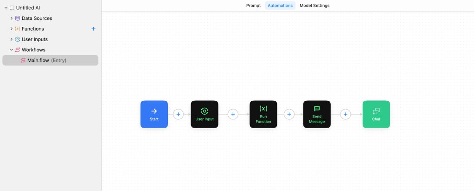The image size is (474, 191).
Task: Collapse the Workflows section
Action: coord(12,50)
